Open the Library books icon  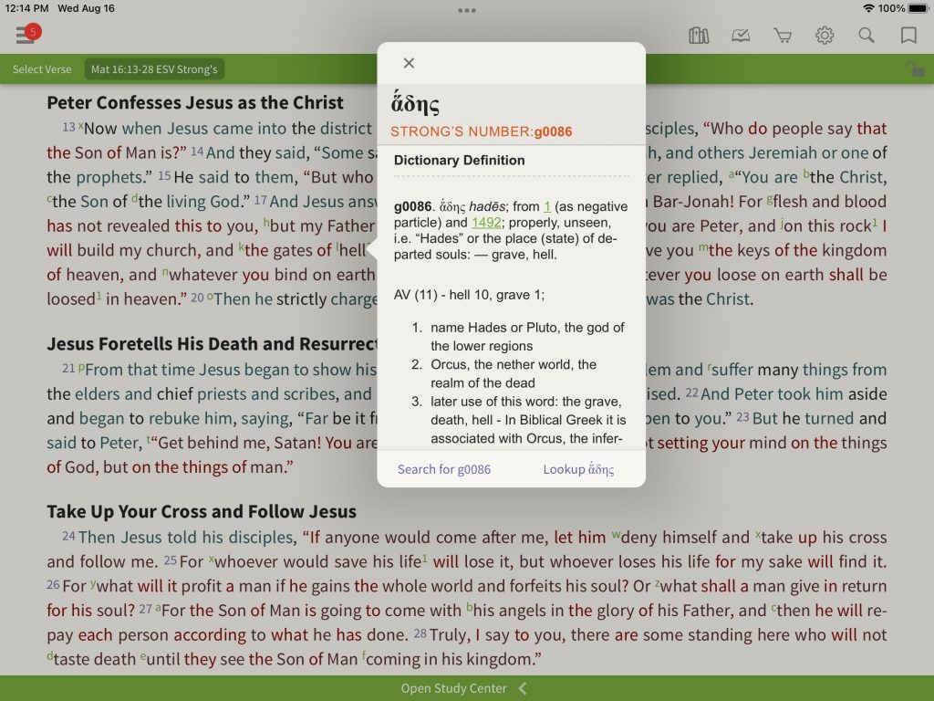click(699, 36)
